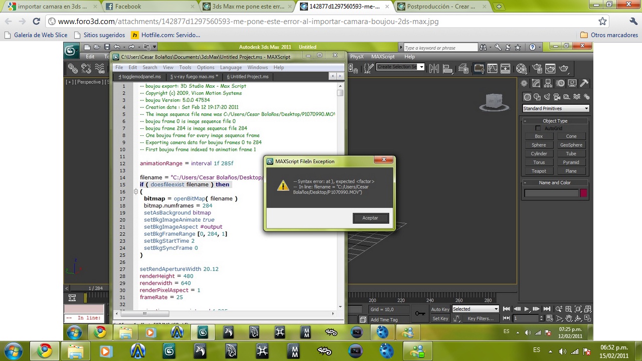Open the Tools menu in MAXScript editor

[185, 67]
